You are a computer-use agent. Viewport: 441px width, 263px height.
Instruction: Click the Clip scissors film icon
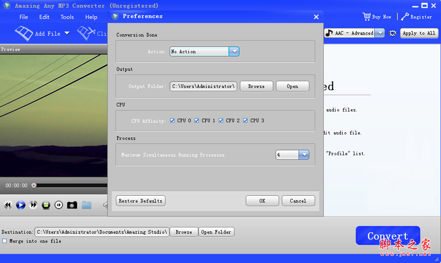coord(86,33)
